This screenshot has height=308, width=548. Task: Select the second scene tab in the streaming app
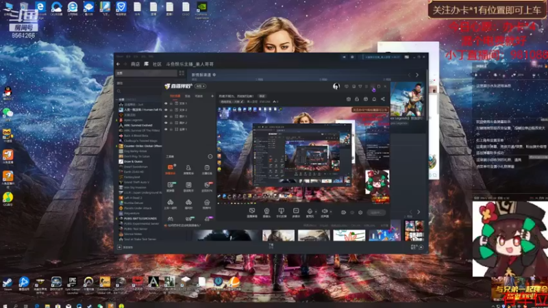pos(188,96)
